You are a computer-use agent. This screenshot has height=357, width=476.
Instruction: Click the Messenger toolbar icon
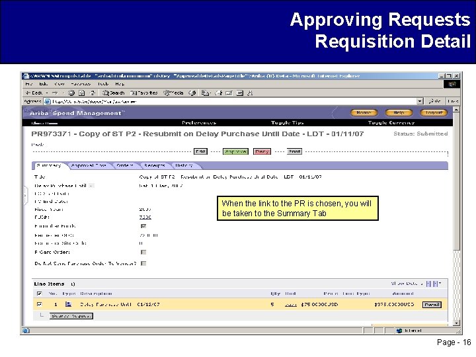(x=250, y=93)
